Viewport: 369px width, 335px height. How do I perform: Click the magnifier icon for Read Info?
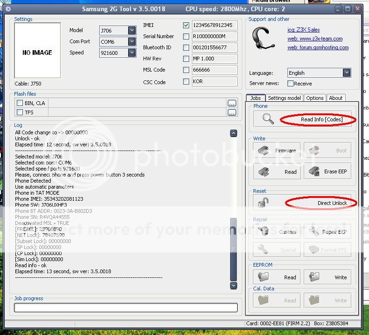[268, 119]
